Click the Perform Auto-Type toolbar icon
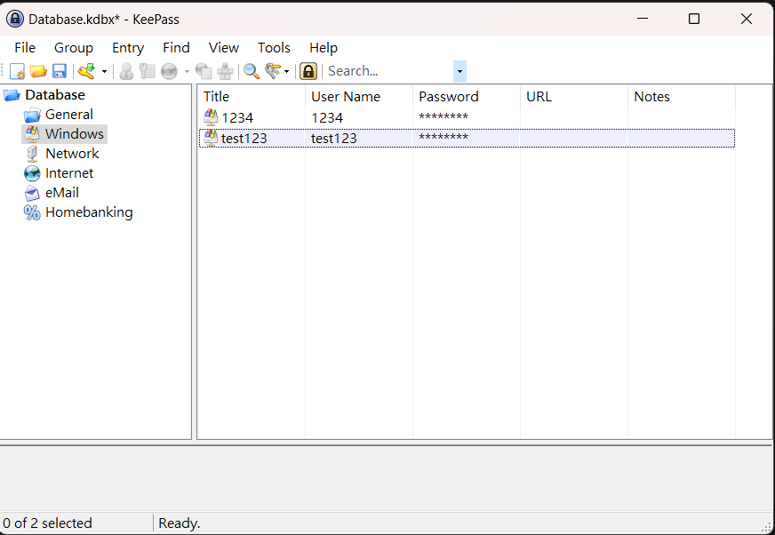Screen dimensions: 775x535 pos(225,71)
